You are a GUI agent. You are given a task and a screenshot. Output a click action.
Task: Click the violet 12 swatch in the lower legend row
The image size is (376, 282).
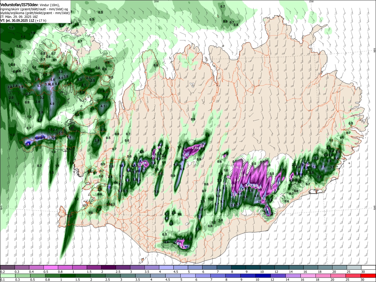click(278, 276)
